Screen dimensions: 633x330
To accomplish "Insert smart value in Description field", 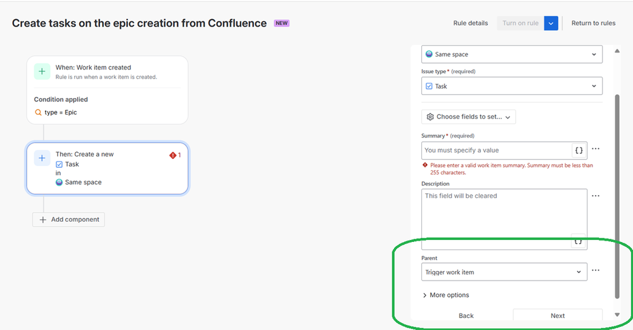I will 579,241.
